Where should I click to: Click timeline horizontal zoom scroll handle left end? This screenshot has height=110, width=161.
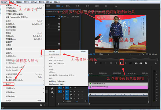[58, 104]
